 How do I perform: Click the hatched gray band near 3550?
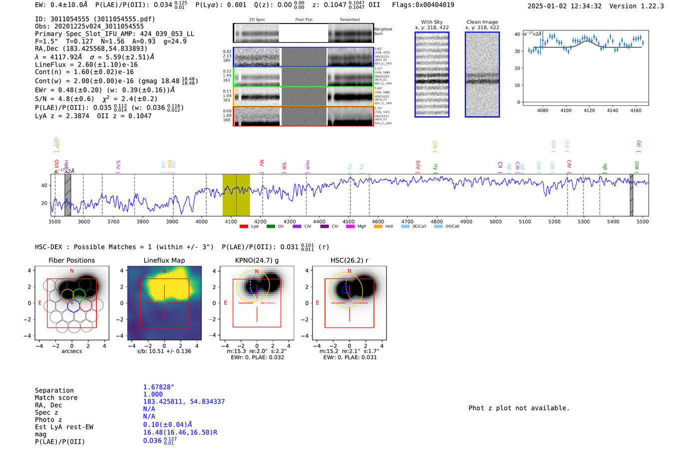point(67,195)
